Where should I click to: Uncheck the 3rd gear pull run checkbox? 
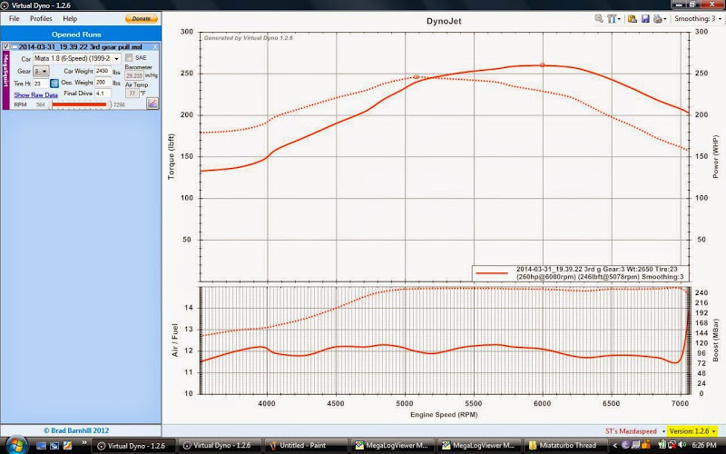pyautogui.click(x=6, y=46)
